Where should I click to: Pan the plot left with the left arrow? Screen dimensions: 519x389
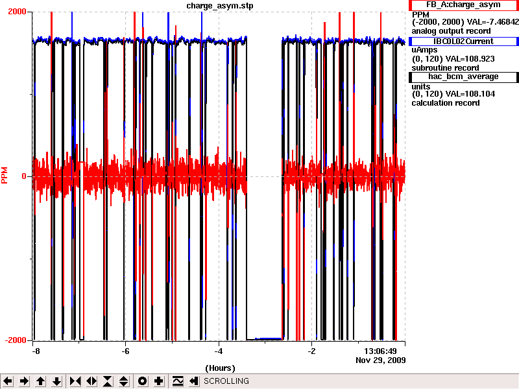8,381
